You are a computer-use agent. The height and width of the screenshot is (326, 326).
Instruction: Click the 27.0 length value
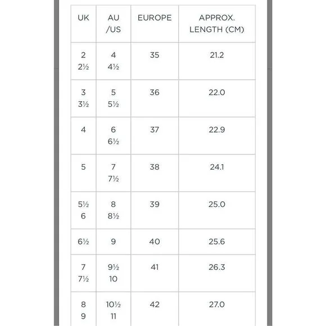pos(217,305)
